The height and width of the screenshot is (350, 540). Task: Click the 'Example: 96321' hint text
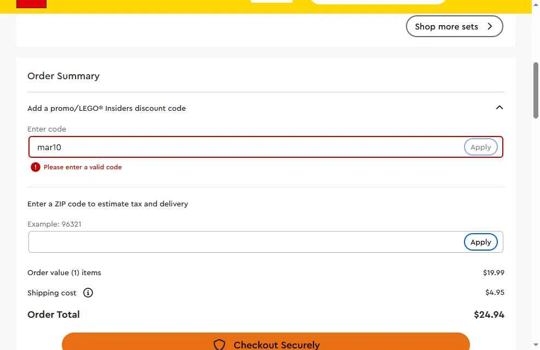[54, 224]
